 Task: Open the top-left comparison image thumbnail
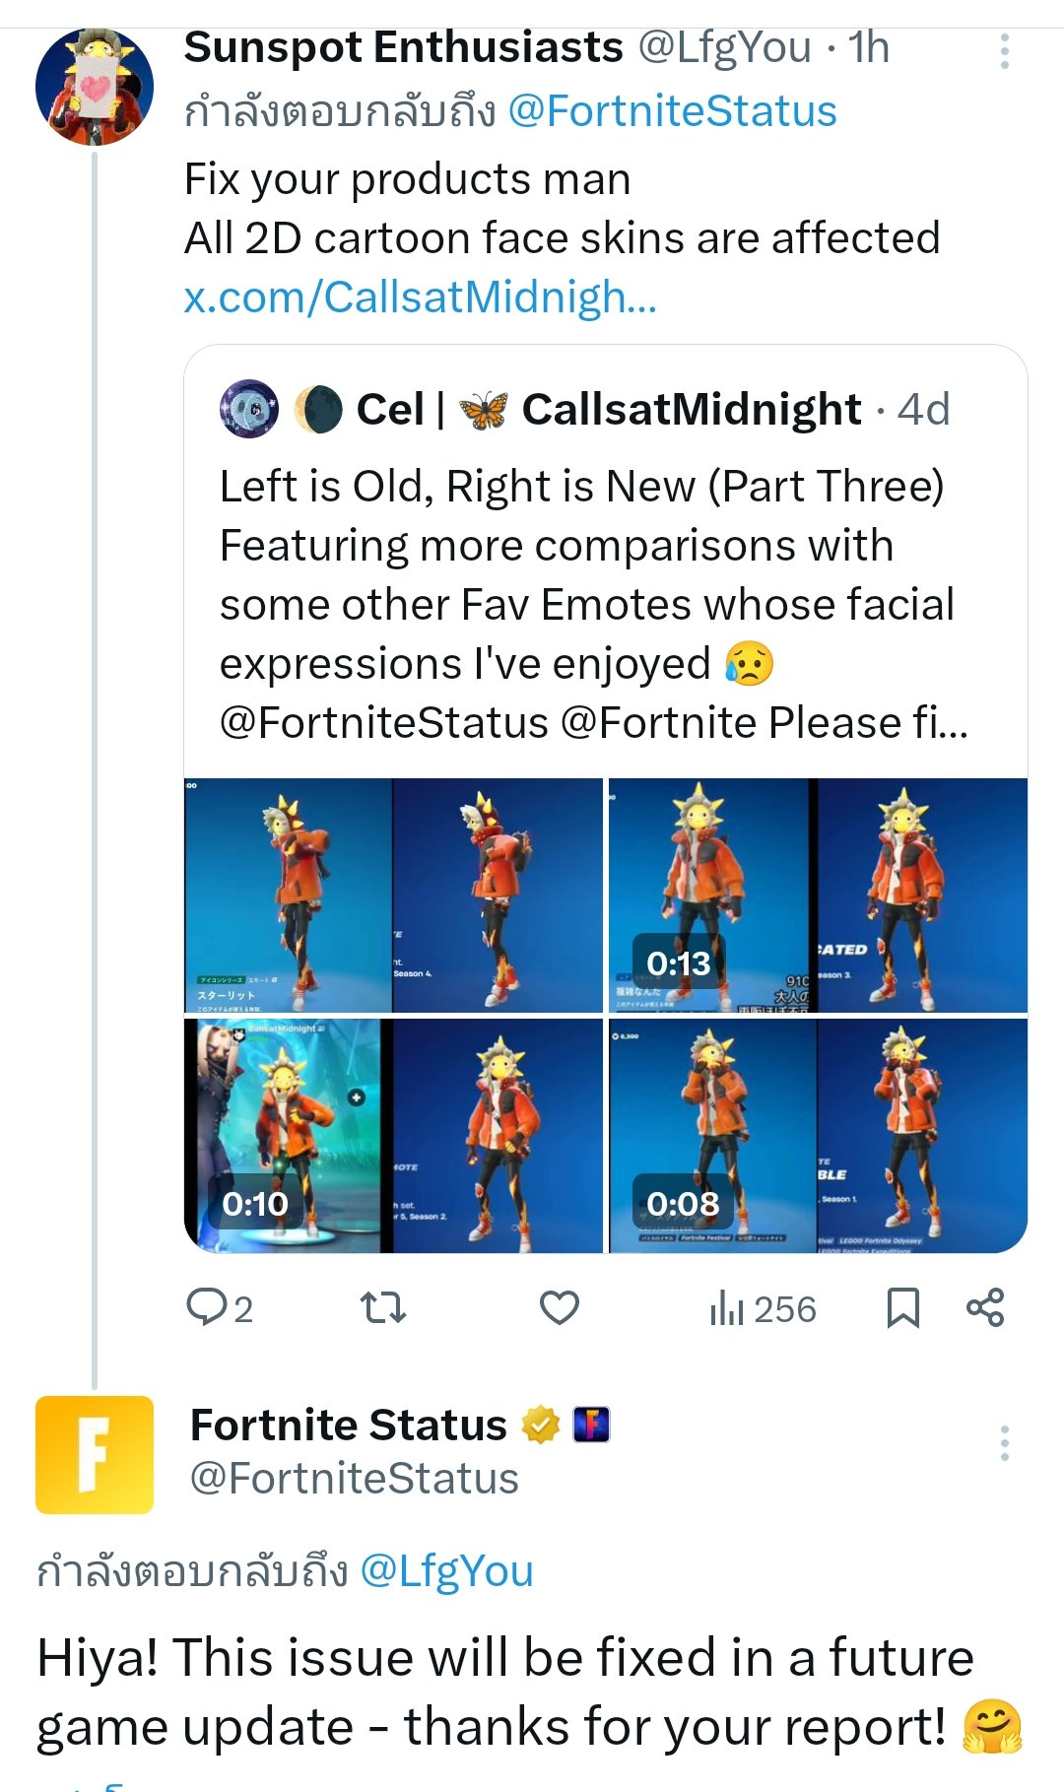pos(393,895)
